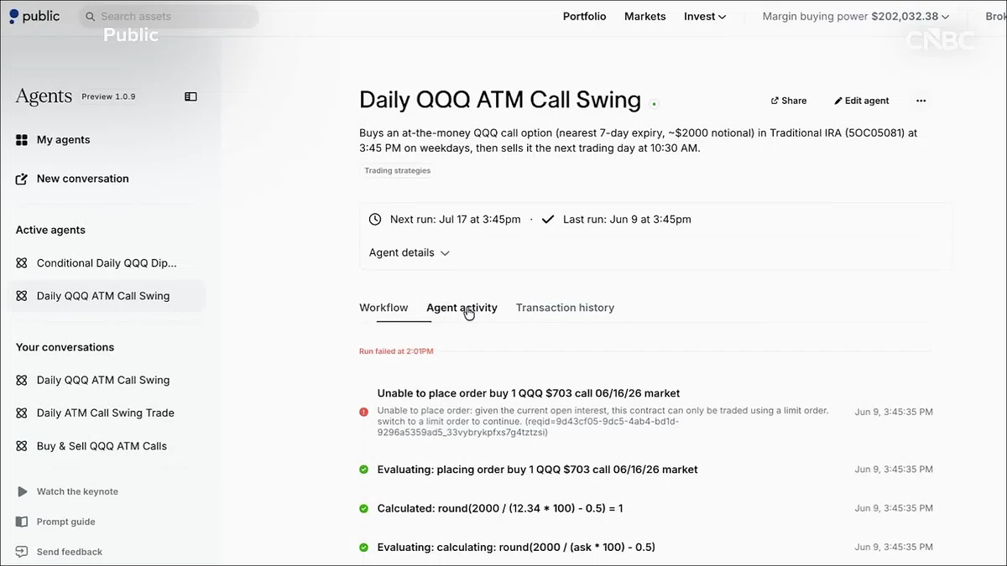This screenshot has width=1007, height=566.
Task: Click the Last run checkmark icon
Action: [548, 220]
